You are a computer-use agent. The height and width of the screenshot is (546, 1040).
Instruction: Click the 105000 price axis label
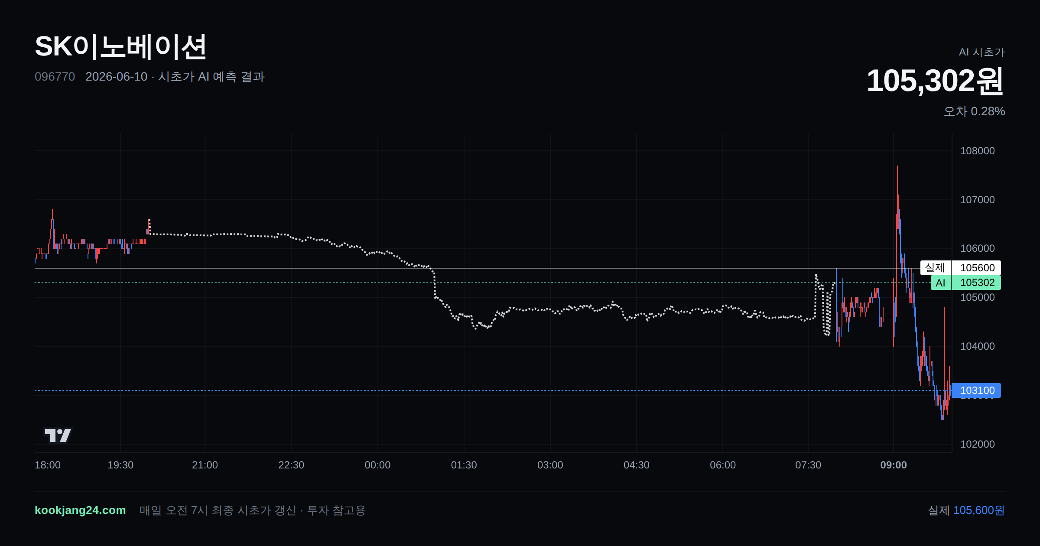[978, 297]
